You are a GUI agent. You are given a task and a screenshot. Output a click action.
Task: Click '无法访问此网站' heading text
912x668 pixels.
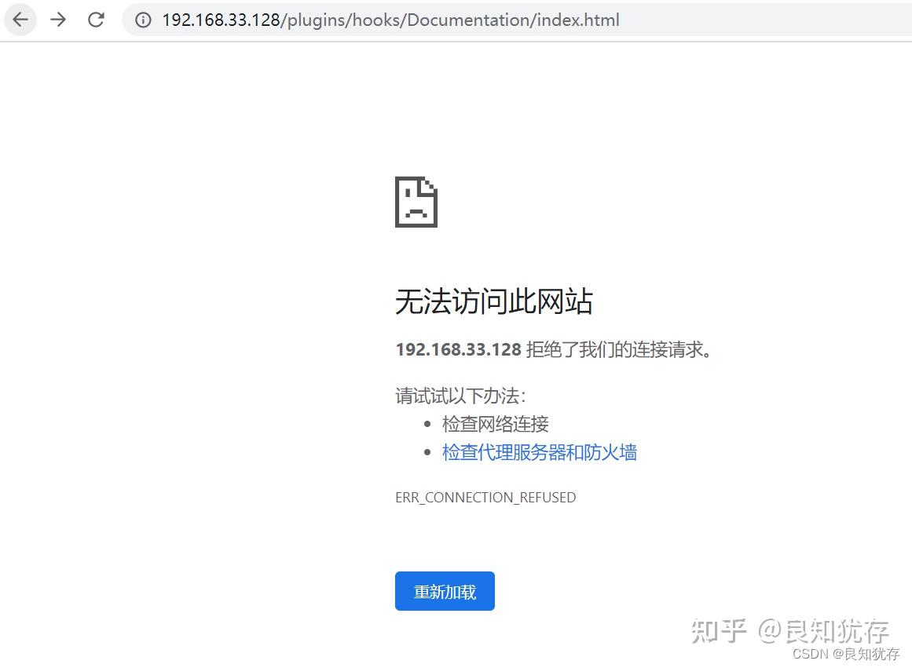[x=493, y=301]
